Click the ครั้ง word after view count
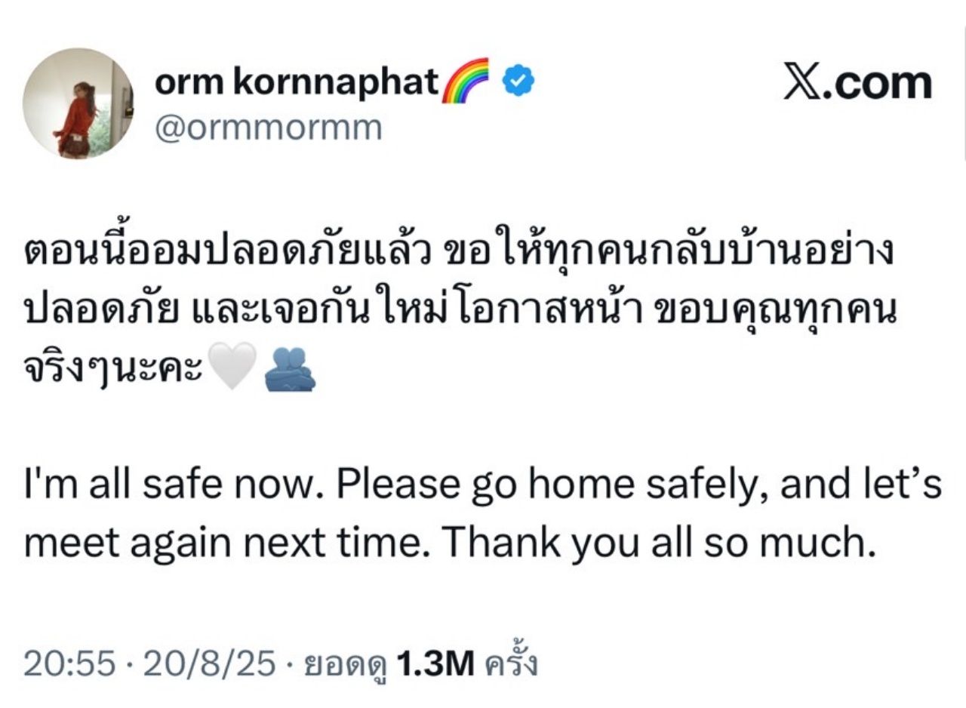 click(511, 663)
